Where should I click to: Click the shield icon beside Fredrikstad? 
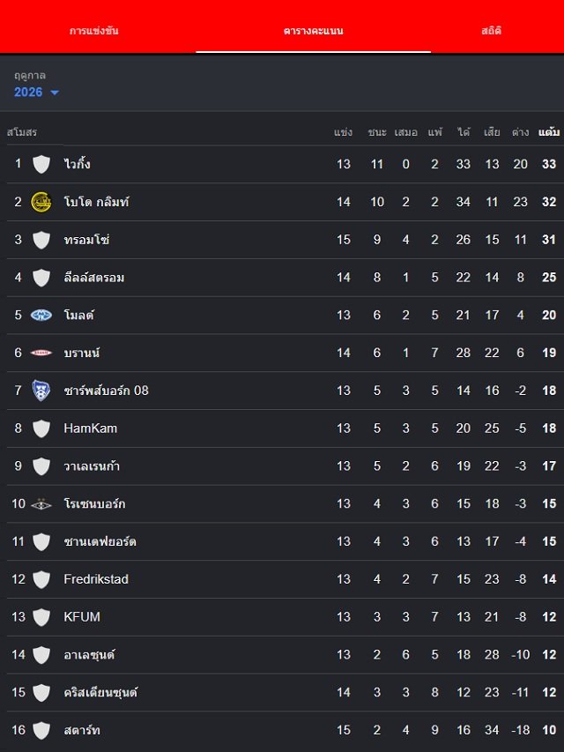(x=41, y=579)
